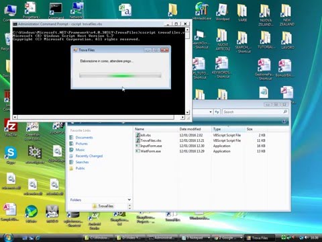Open the LAVORO folder shortcut

pos(288,40)
